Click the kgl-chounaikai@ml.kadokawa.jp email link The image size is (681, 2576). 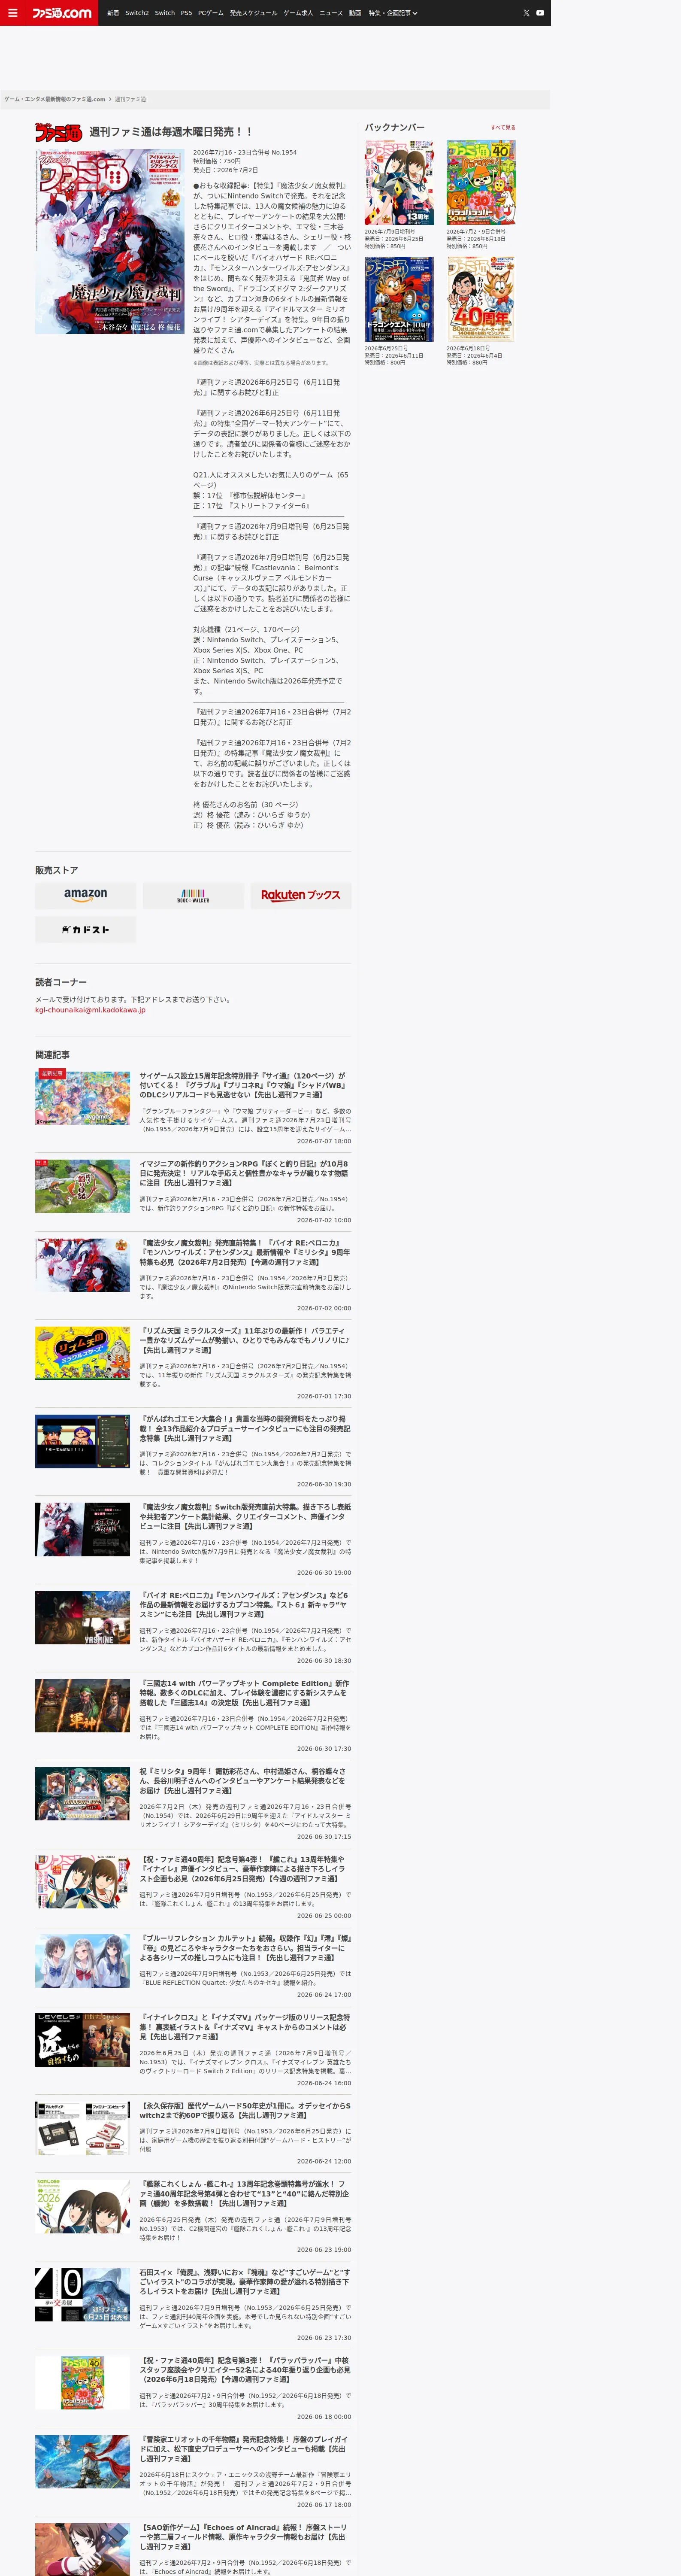pos(90,1010)
